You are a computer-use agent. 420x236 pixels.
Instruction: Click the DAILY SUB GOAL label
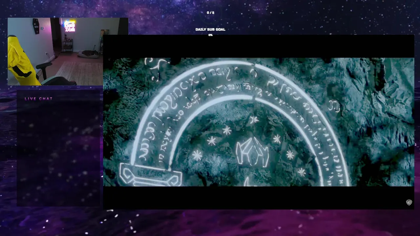(x=210, y=29)
